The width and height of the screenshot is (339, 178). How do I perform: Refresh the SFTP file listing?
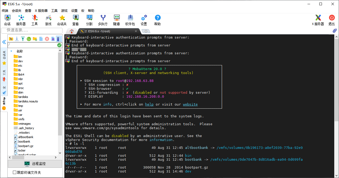point(29,39)
